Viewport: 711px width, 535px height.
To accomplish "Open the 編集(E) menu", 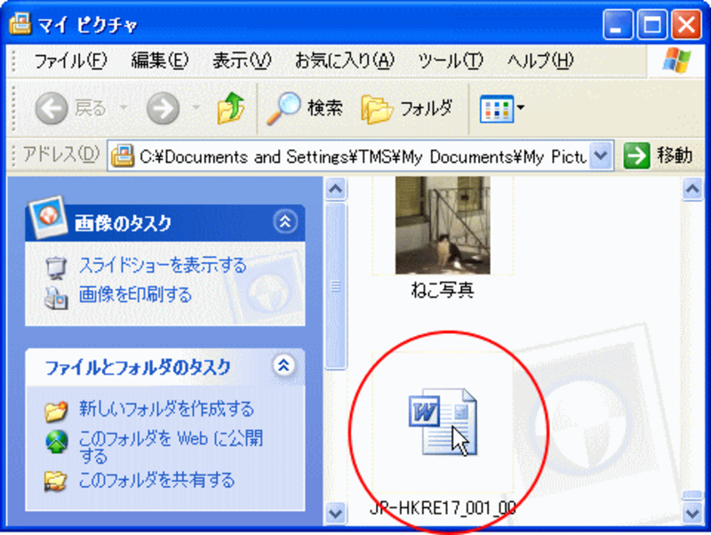I will 160,60.
